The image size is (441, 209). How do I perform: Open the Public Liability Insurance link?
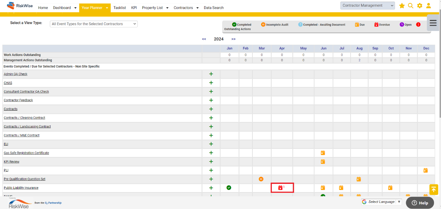pos(21,188)
